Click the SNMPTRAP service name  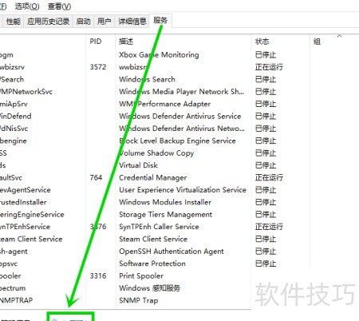[16, 300]
